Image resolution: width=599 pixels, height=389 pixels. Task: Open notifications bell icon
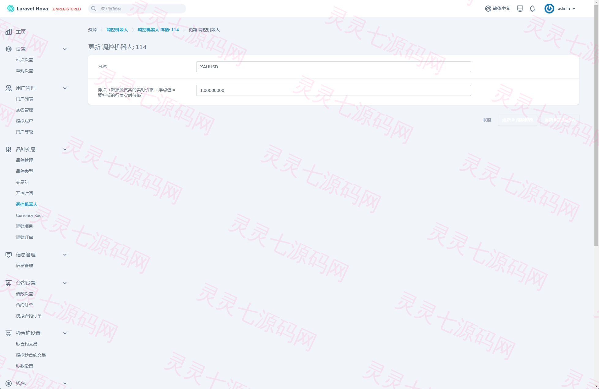point(532,9)
